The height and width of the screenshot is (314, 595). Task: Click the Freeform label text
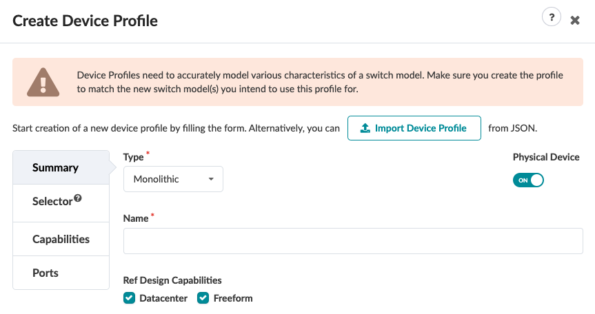click(x=233, y=298)
